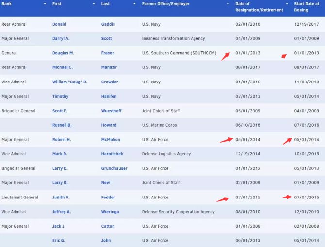Viewport: 325px width, 247px height.
Task: Open the Scott last-name link
Action: point(106,38)
